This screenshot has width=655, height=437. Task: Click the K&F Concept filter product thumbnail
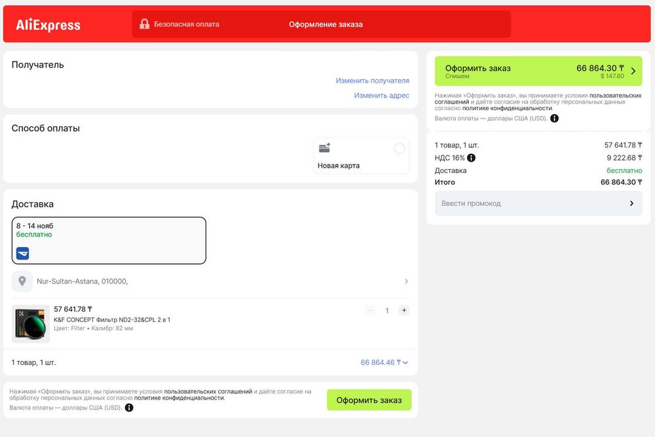pos(31,324)
